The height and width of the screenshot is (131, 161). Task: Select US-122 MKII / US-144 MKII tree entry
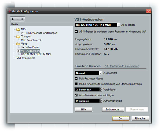[x=36, y=54]
